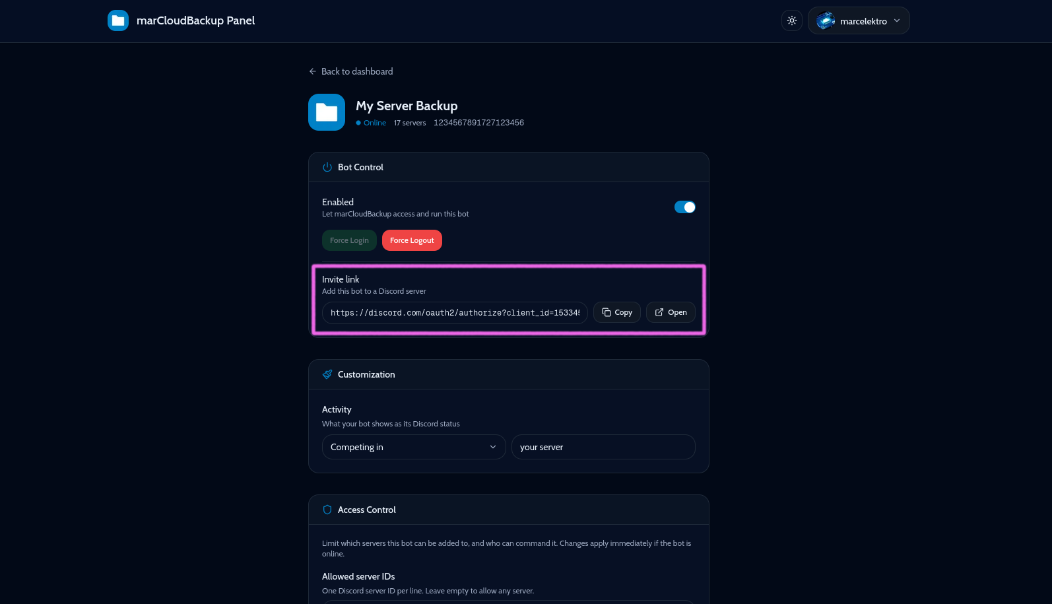
Task: Click the large My Server Backup bot avatar
Action: coord(327,112)
